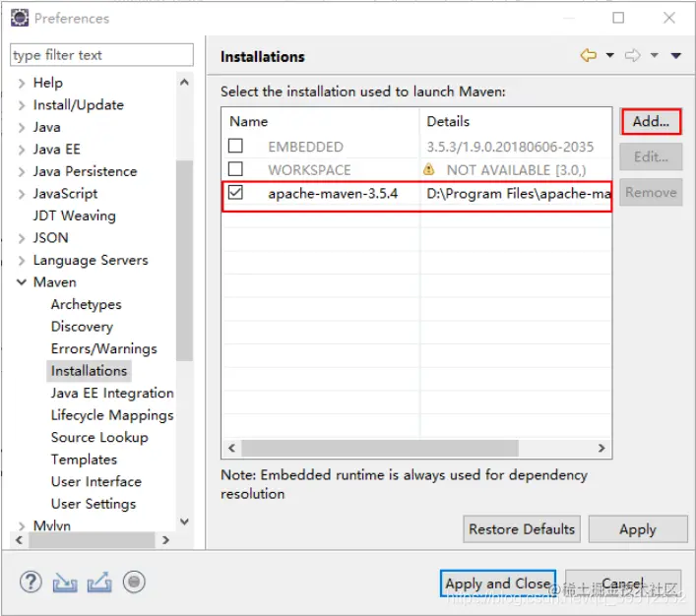Viewport: 696px width, 616px height.
Task: Expand the Mylyn tree node
Action: click(x=22, y=526)
